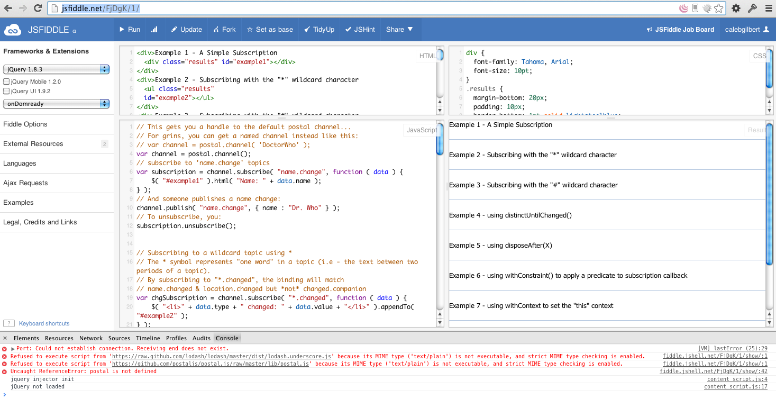
Task: Click the keyboard shortcuts question mark icon
Action: point(9,323)
